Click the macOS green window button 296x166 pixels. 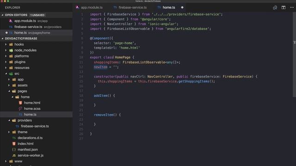(x=8, y=1)
